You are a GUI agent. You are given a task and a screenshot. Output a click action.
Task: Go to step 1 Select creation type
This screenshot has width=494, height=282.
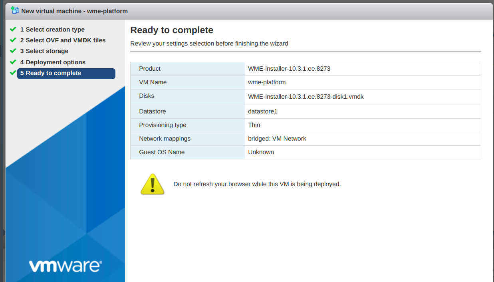click(52, 30)
